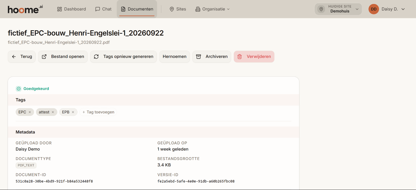Delete the document with Verwijderen
Screen dimensions: 416x190
pyautogui.click(x=254, y=57)
